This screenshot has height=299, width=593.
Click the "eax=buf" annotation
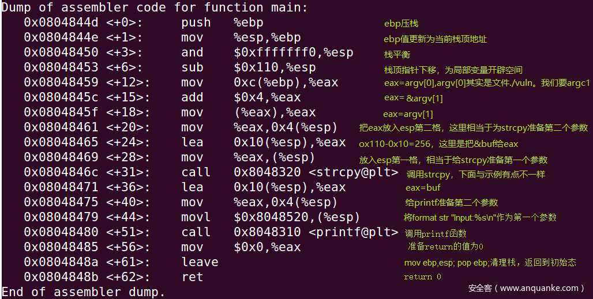[423, 187]
